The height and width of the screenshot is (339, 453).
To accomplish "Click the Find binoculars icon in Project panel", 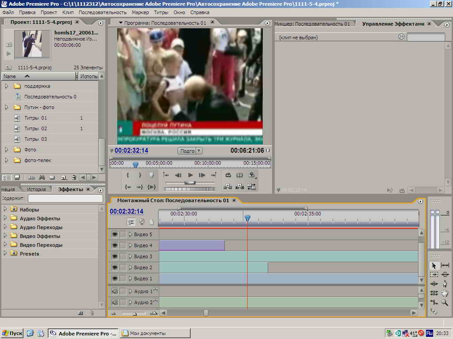I will pos(42,177).
